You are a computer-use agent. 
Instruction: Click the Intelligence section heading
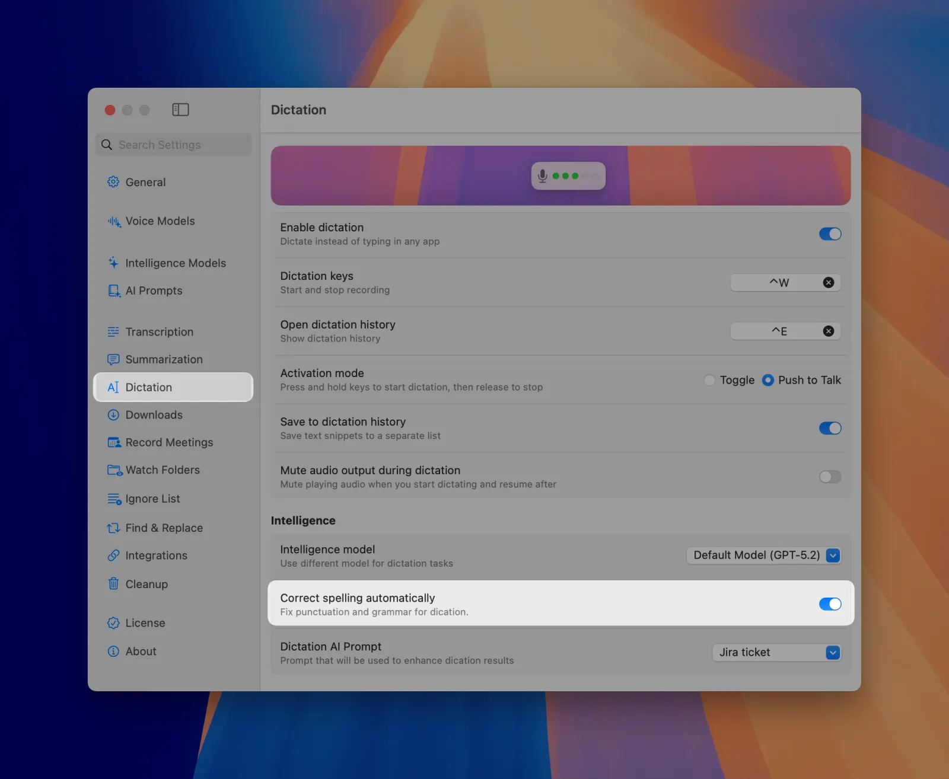pos(303,521)
